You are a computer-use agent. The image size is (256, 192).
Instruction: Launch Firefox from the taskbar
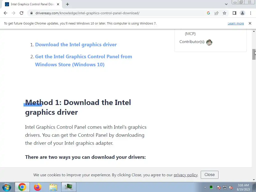click(x=38, y=187)
